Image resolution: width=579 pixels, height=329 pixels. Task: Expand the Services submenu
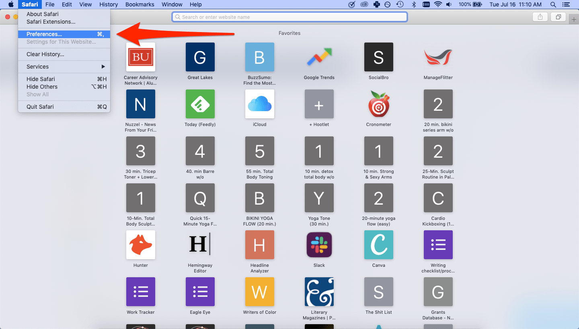64,67
